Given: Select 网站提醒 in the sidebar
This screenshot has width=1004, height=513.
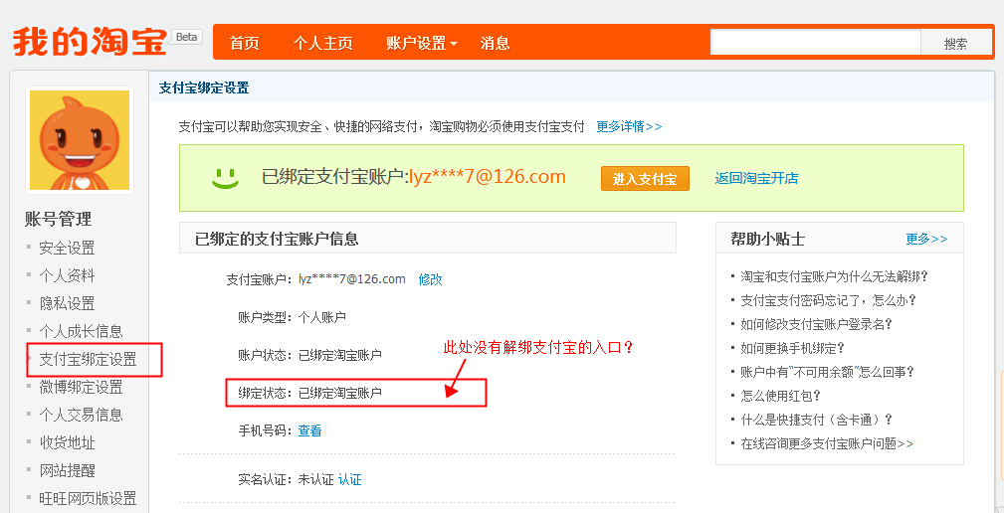Looking at the screenshot, I should point(67,471).
